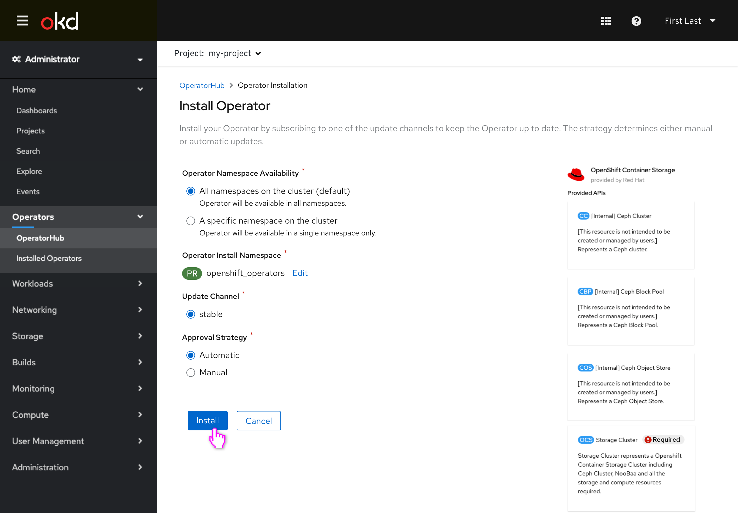
Task: Click the grid/apps launcher icon
Action: (x=606, y=20)
